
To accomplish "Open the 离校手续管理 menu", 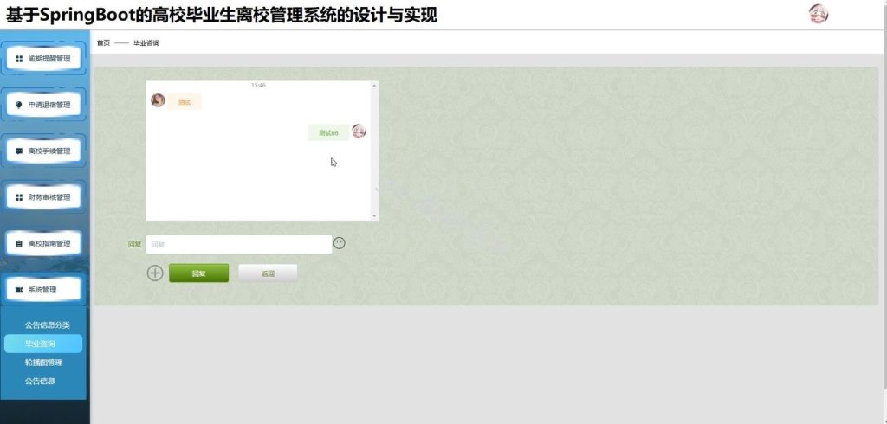I will tap(43, 151).
